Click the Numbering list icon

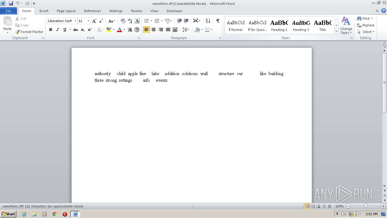[157, 21]
